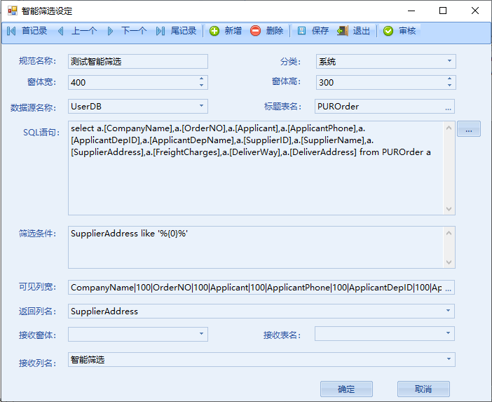
Task: Click the app icon in title bar
Action: click(12, 11)
